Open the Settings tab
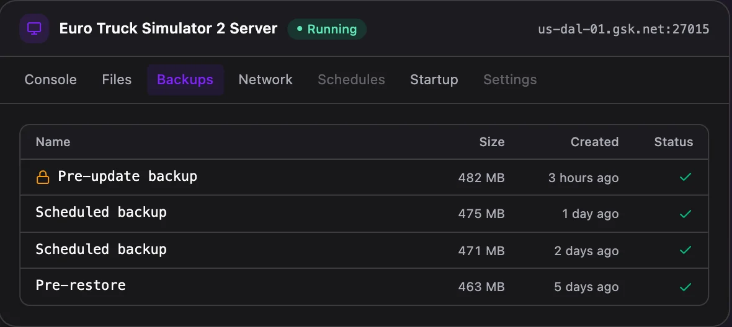Screen dimensions: 732x327 (x=510, y=80)
